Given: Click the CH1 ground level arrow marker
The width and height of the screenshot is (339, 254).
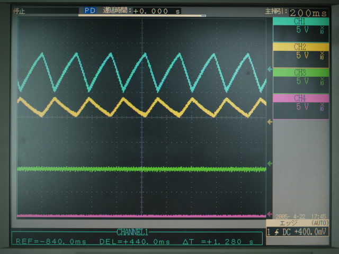Looking at the screenshot, I should click(270, 70).
